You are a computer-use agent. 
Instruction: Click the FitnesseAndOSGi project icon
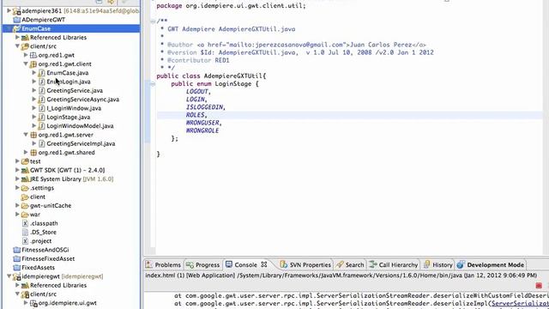pos(16,250)
